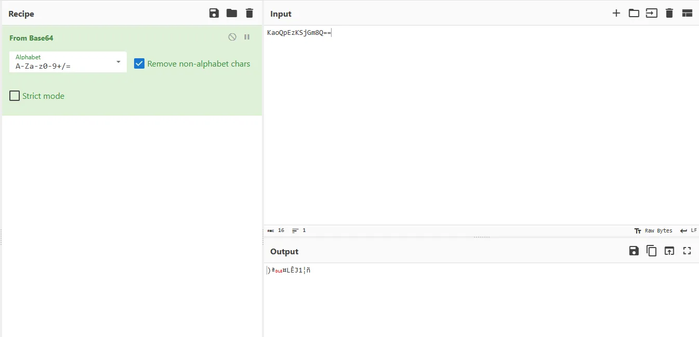Replace input with output
Image resolution: width=699 pixels, height=337 pixels.
pos(669,251)
